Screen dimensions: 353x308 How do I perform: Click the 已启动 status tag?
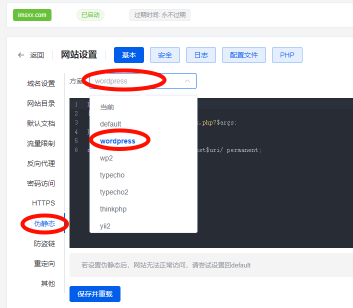coord(90,15)
